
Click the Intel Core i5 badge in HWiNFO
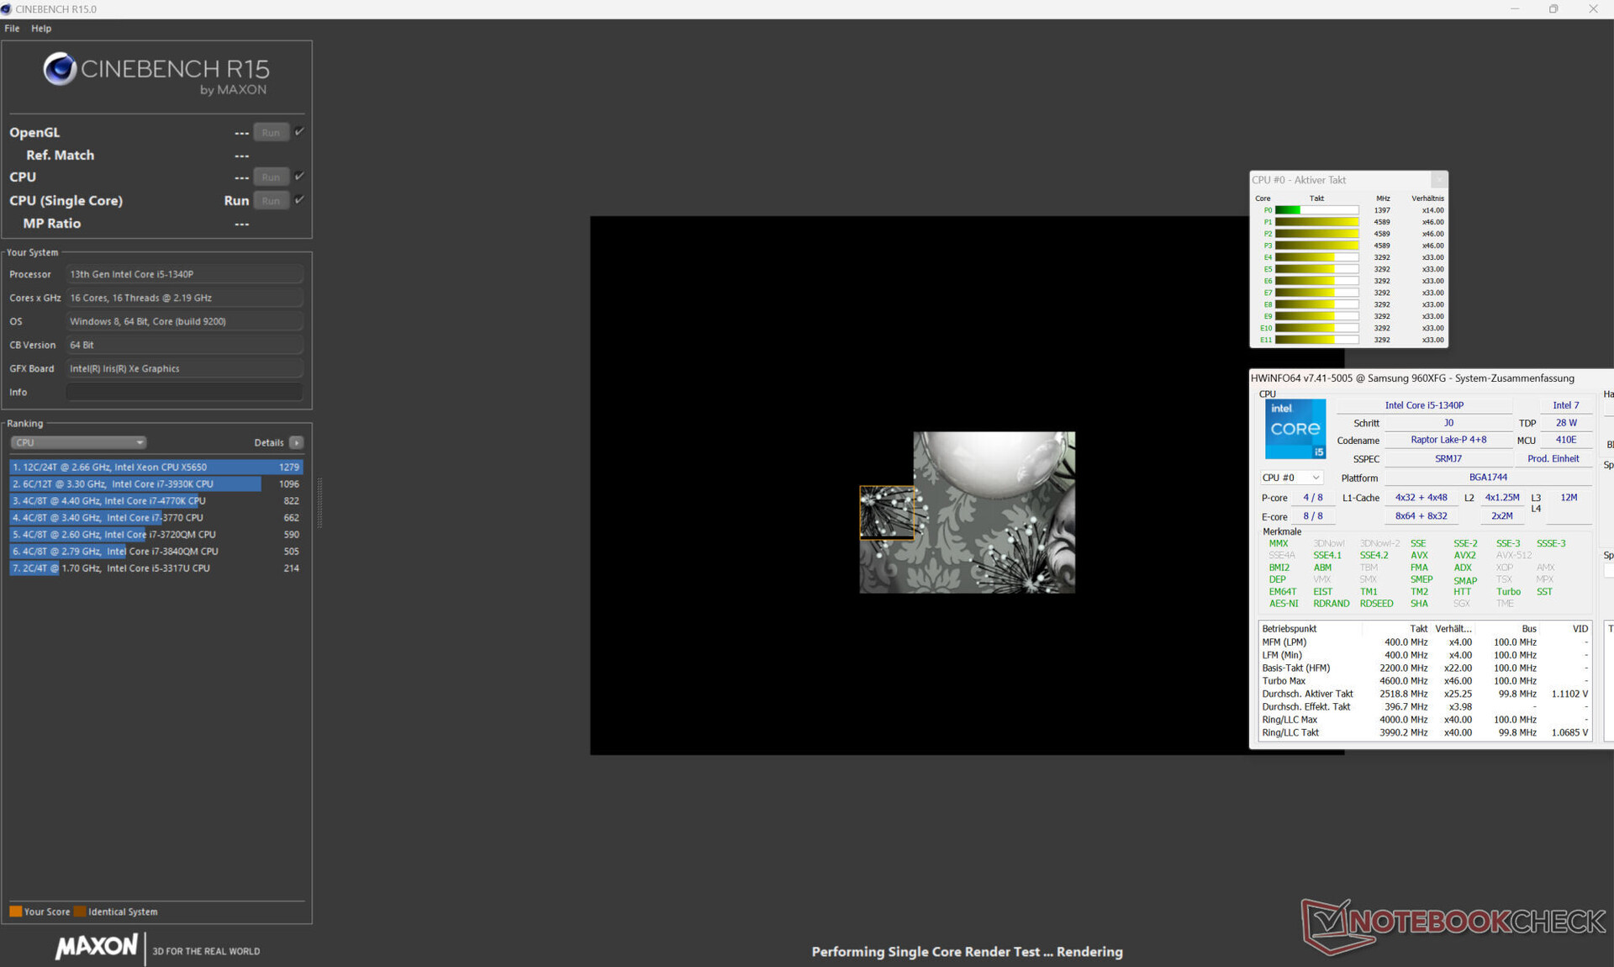pyautogui.click(x=1295, y=429)
